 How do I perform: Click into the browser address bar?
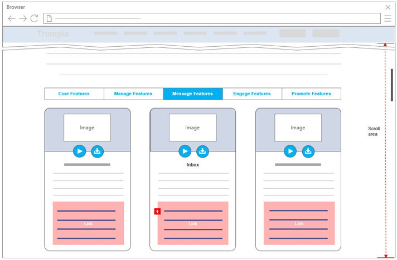[x=212, y=18]
